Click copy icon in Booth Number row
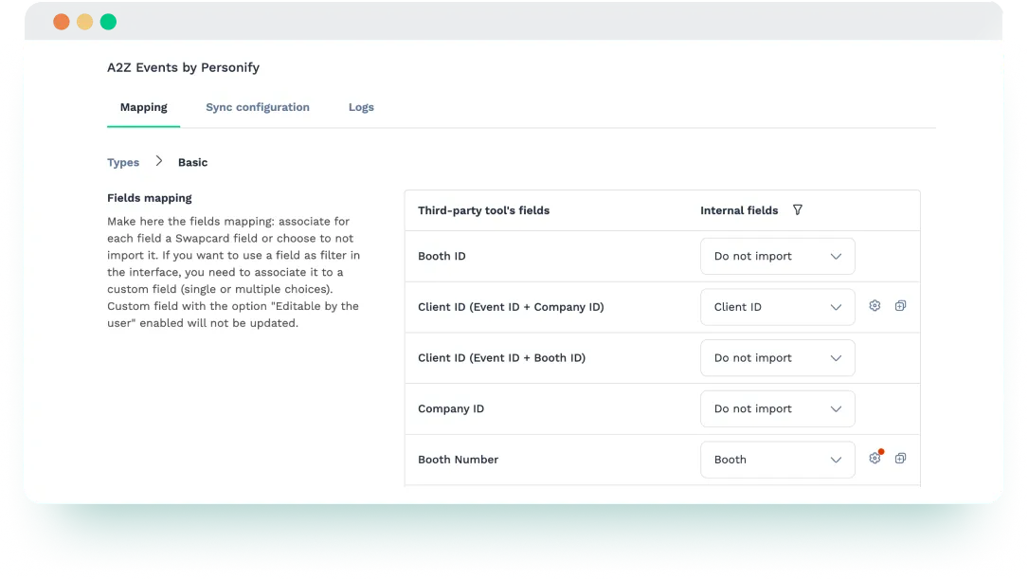 (900, 459)
